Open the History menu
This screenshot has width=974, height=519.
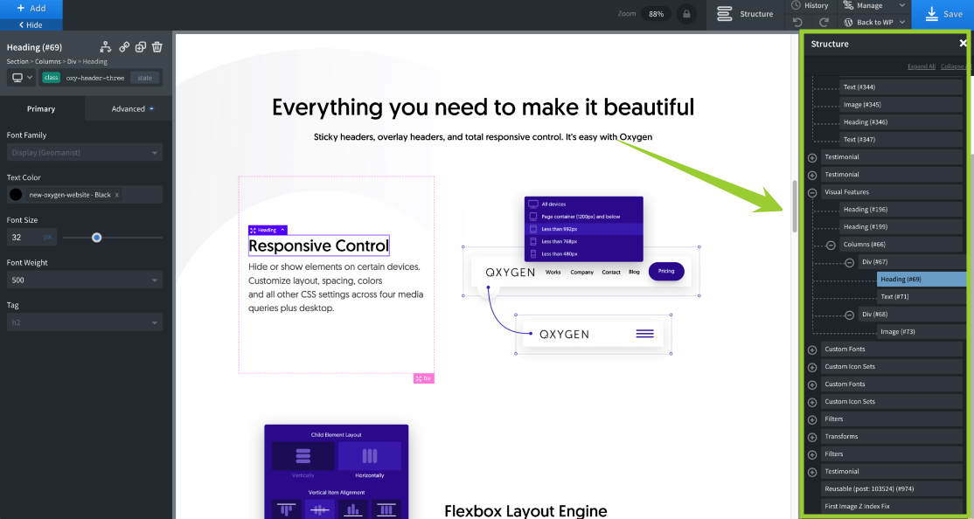point(811,5)
